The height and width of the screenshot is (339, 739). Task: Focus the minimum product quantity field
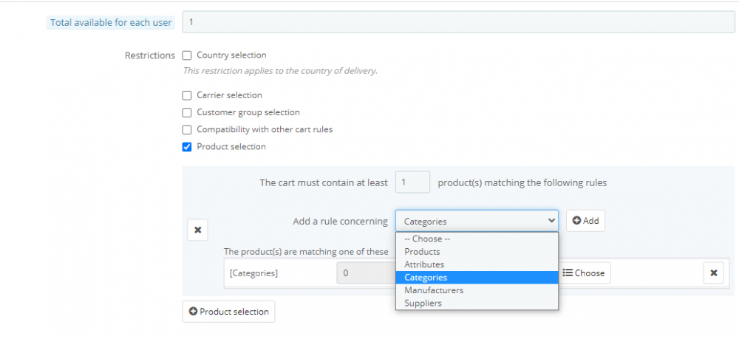pos(412,182)
